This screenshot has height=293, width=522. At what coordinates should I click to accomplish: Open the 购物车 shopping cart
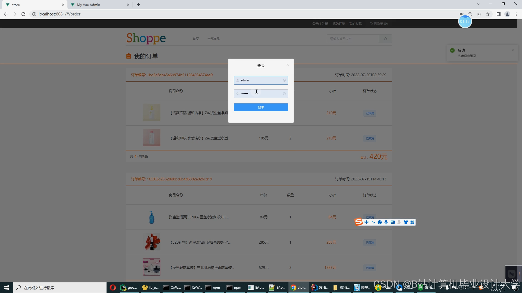click(379, 24)
